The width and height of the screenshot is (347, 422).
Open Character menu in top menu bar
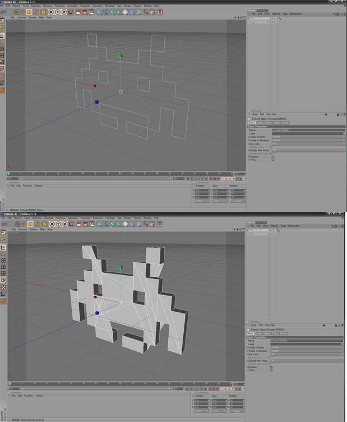pos(85,6)
